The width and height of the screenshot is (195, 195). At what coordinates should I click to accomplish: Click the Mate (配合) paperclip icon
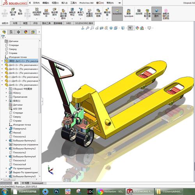(20, 11)
